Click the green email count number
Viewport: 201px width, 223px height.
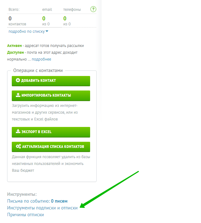pyautogui.click(x=44, y=19)
